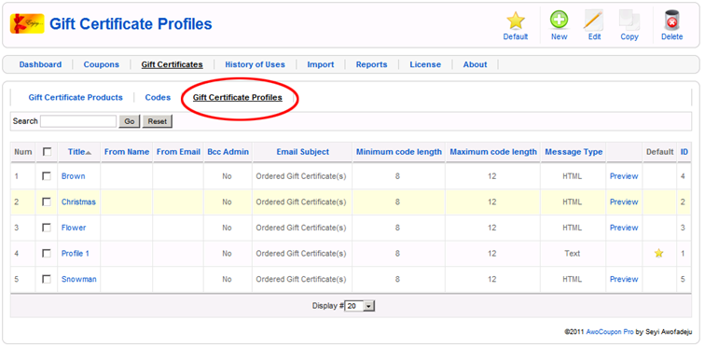The width and height of the screenshot is (705, 347).
Task: Check the Profile 1 row checkbox
Action: [x=47, y=253]
